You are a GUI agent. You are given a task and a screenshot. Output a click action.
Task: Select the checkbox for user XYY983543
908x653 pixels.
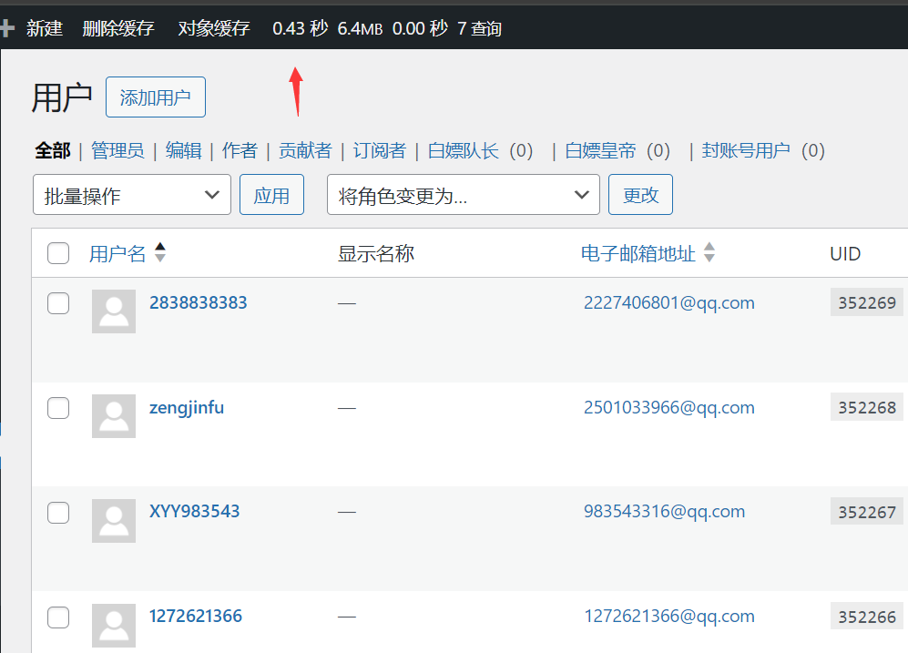[58, 514]
